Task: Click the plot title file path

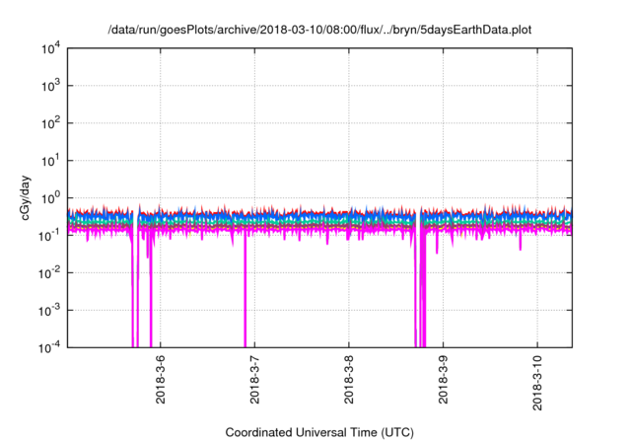Action: tap(319, 31)
